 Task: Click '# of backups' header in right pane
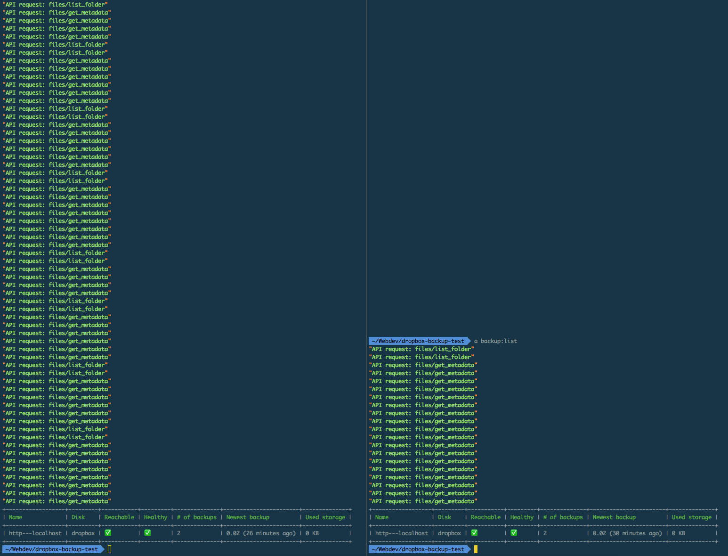[563, 517]
